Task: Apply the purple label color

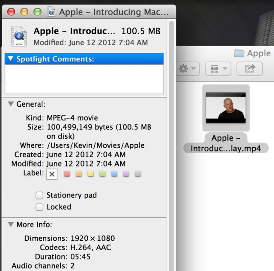Action: click(126, 174)
